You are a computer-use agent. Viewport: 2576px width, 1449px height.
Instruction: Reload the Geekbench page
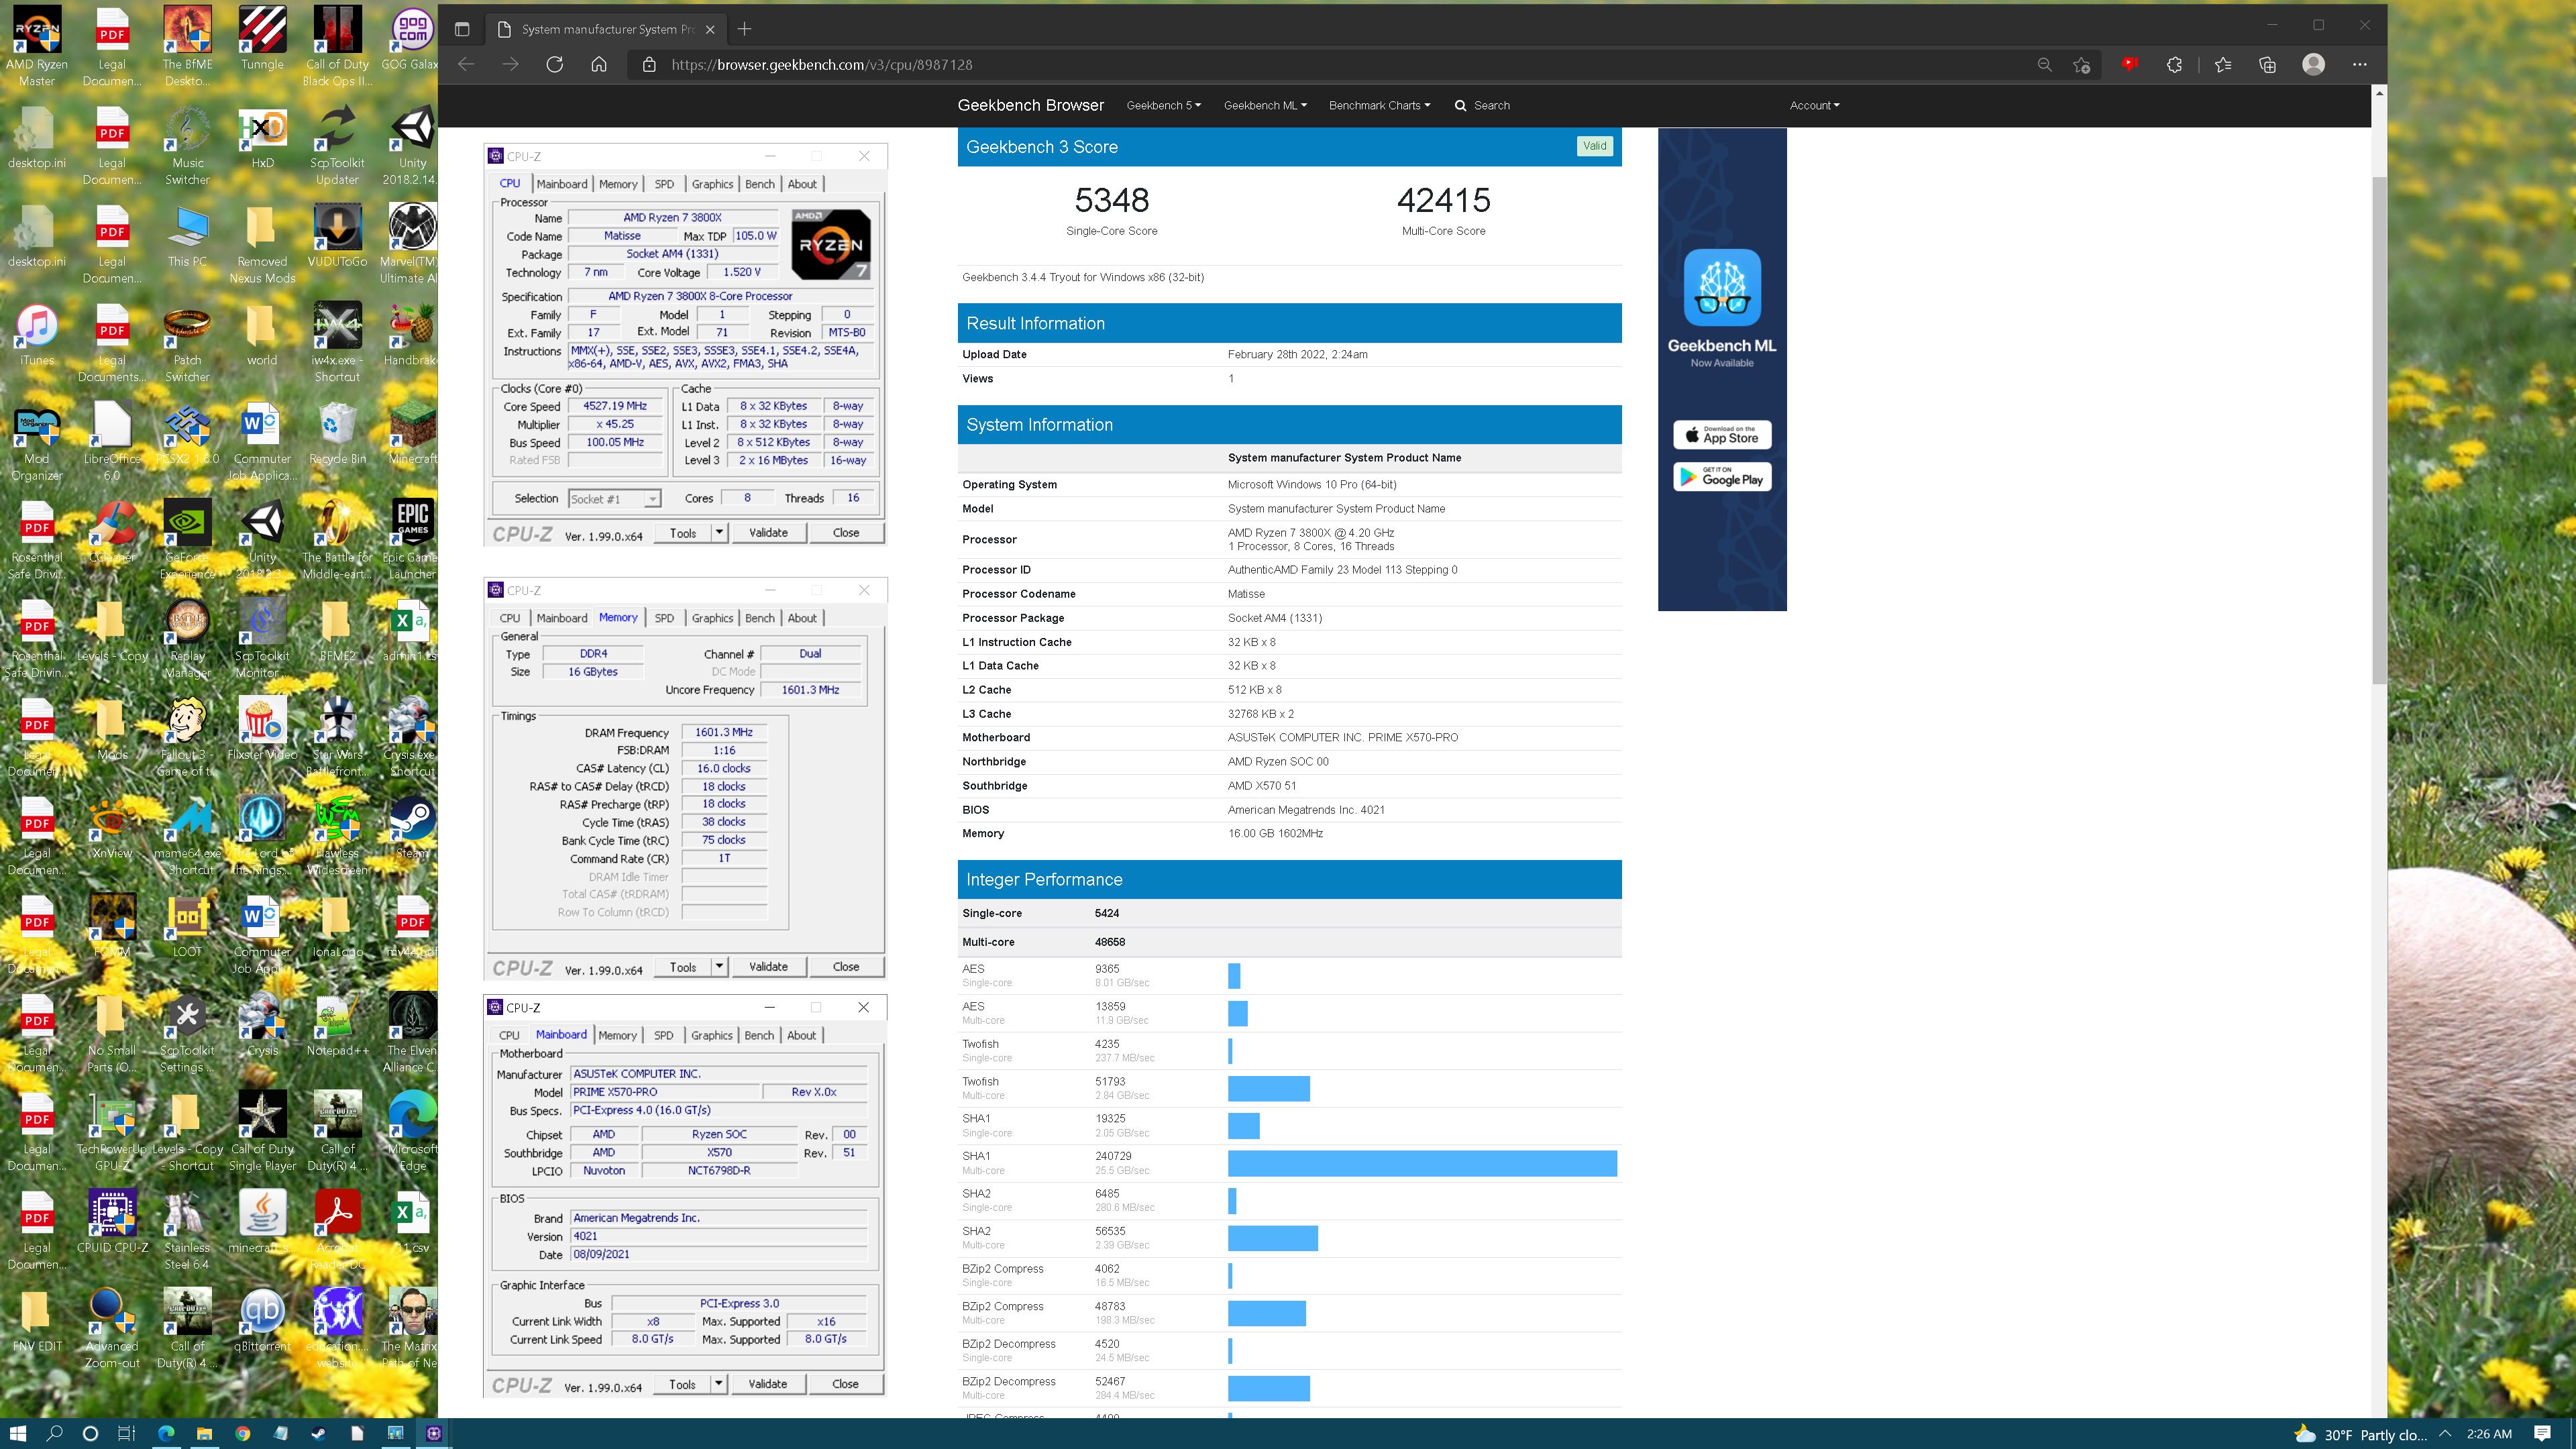[554, 64]
